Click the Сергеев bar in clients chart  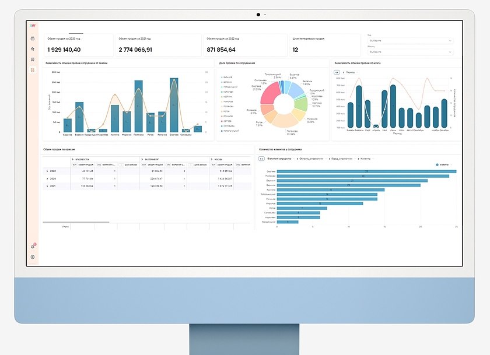click(366, 171)
